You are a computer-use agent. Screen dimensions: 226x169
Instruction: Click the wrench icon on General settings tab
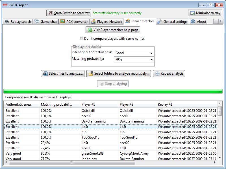[x=159, y=22]
